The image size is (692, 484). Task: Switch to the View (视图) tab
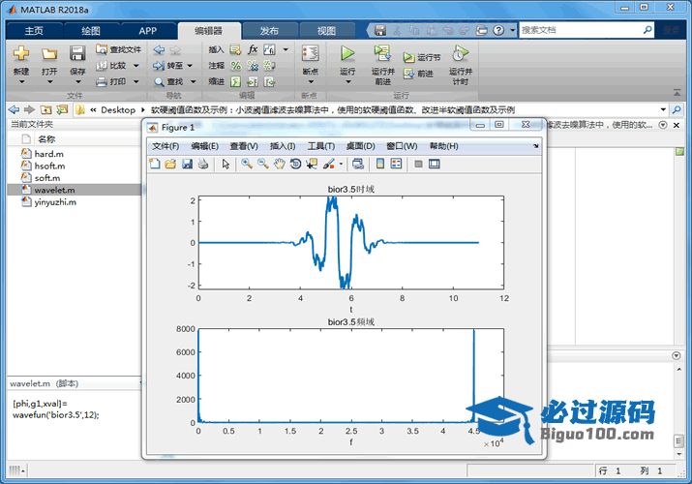pyautogui.click(x=326, y=31)
